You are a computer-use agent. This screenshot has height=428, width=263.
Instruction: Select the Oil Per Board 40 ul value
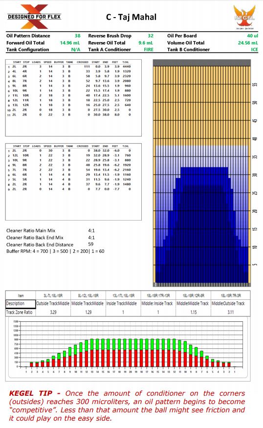tap(252, 36)
